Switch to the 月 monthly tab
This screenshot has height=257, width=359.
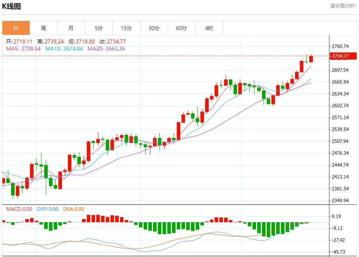click(71, 28)
